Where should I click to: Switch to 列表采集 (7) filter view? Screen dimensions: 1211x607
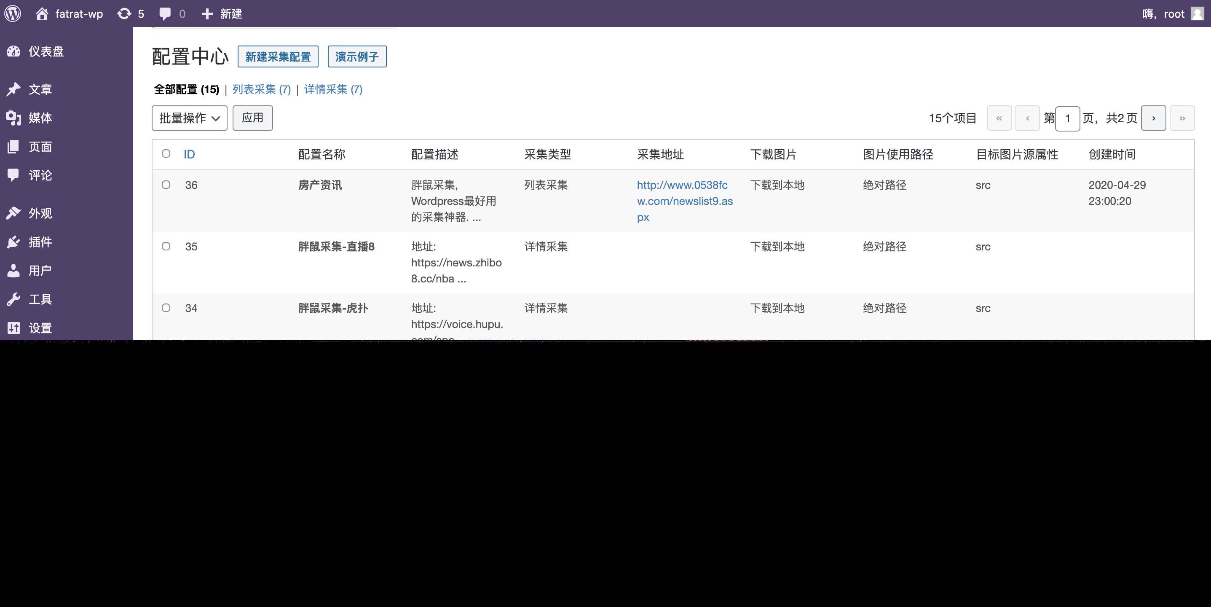coord(260,89)
